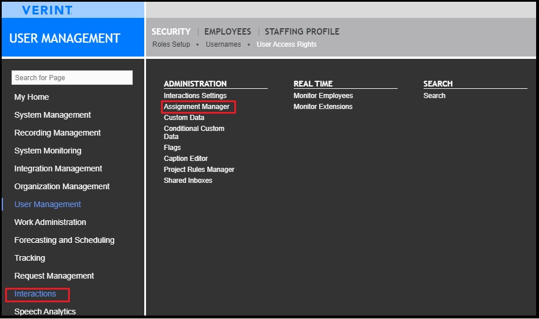Open Conditional Custom Data
Image resolution: width=539 pixels, height=319 pixels.
(x=194, y=132)
